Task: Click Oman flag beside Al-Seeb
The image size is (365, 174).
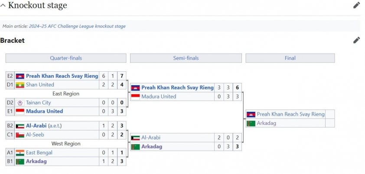Action: pos(20,135)
